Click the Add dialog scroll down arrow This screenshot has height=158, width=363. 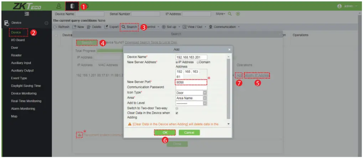[x=229, y=124]
